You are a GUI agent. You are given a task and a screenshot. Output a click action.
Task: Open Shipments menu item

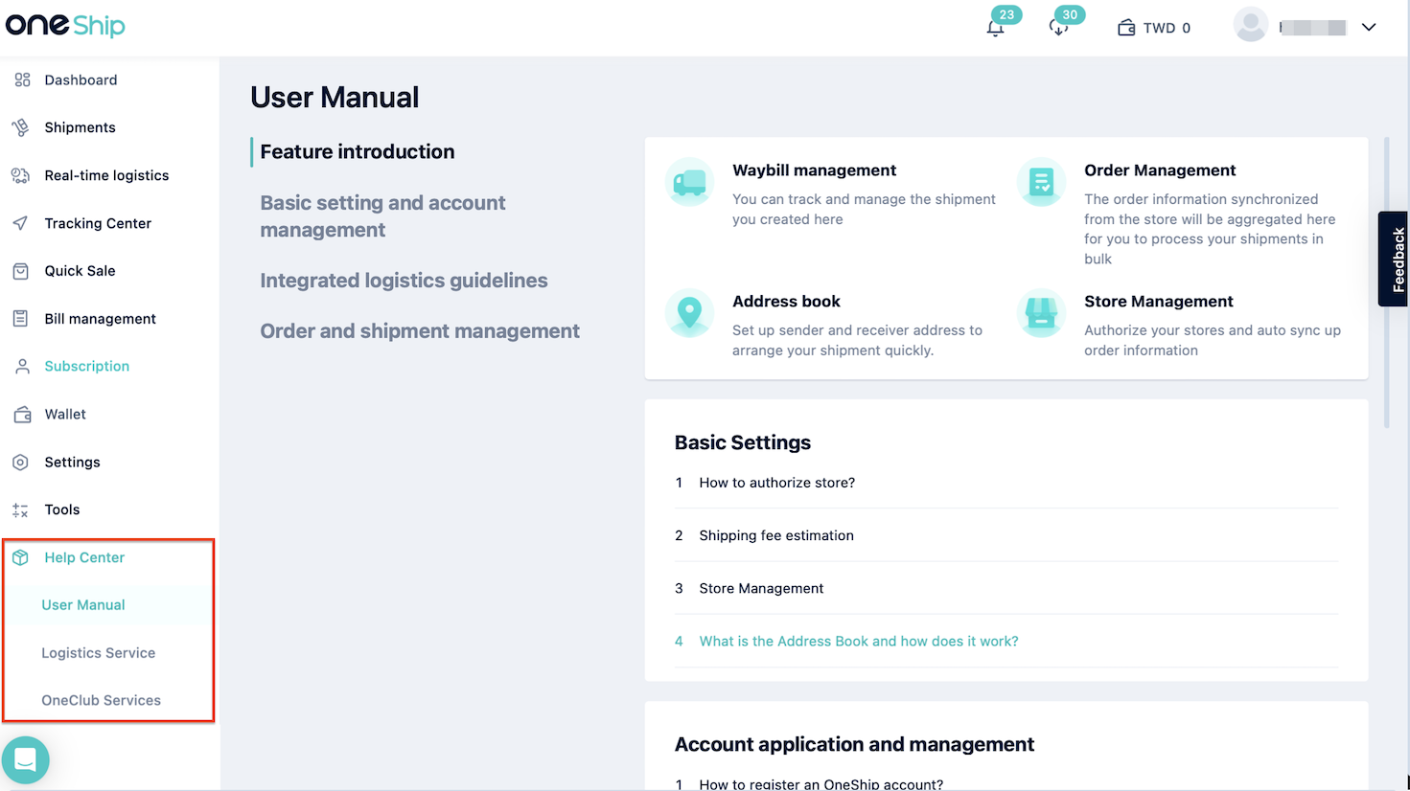80,127
